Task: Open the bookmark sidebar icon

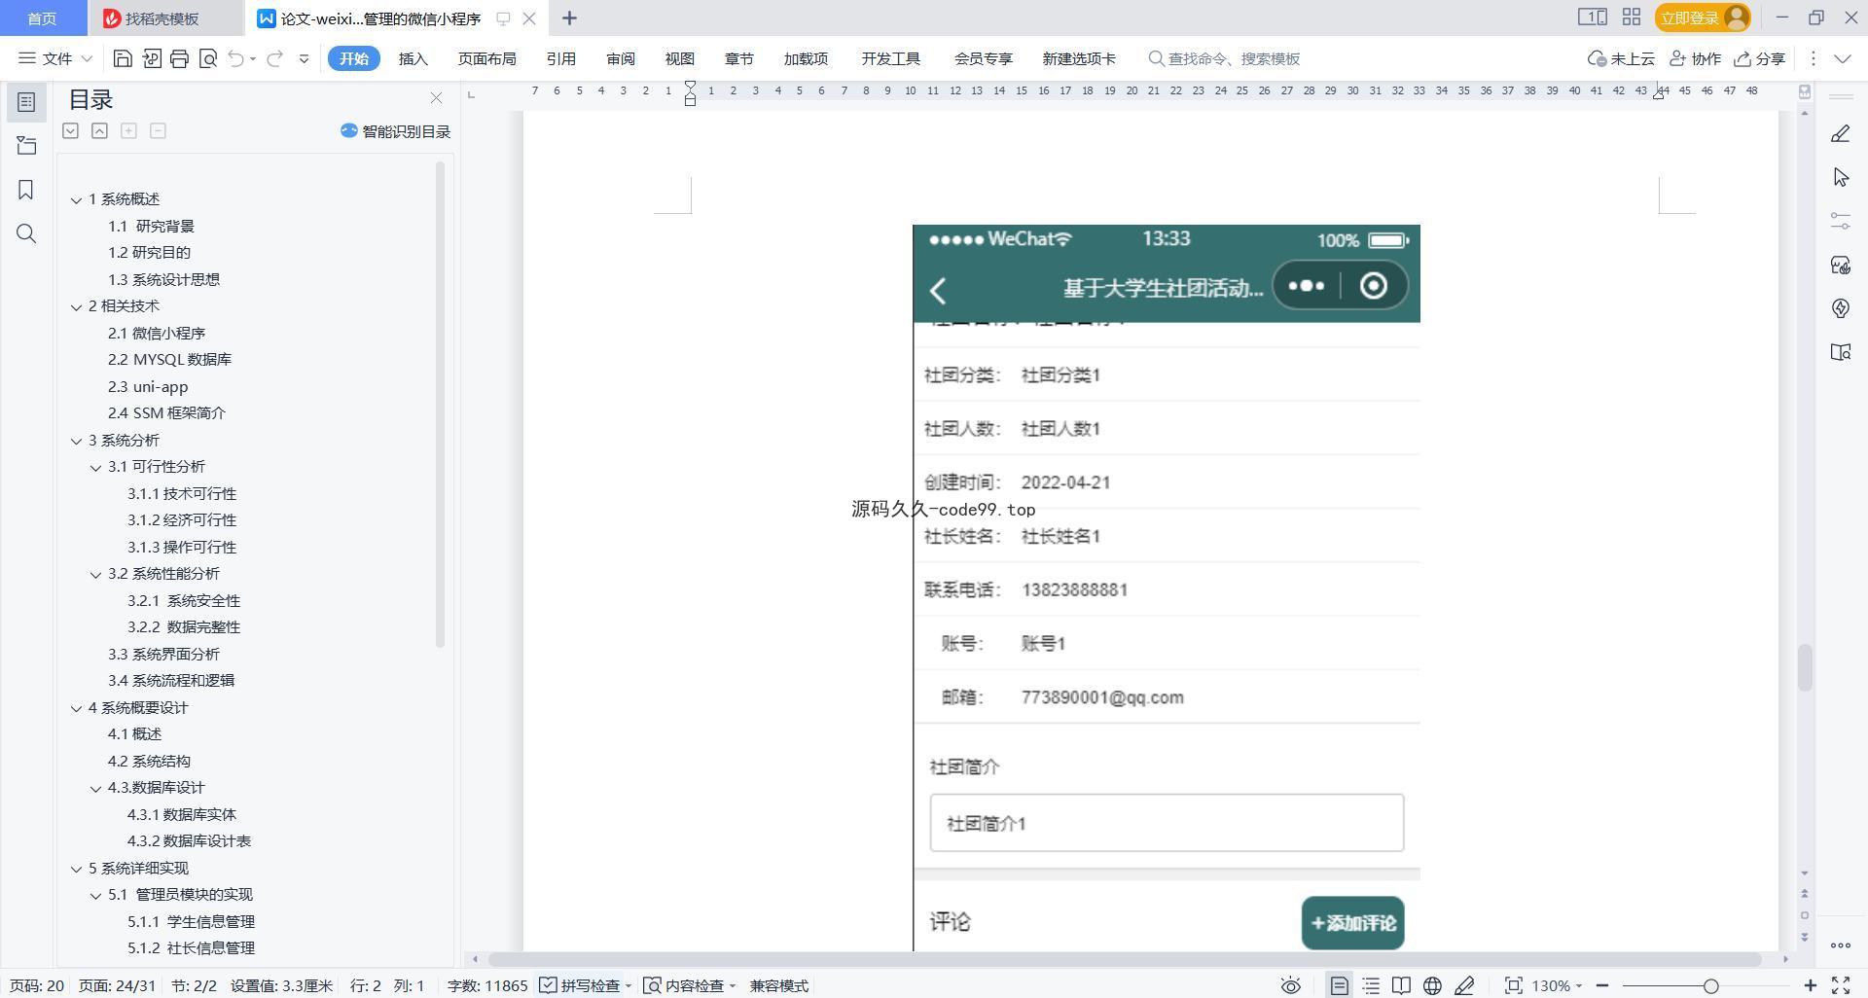Action: click(x=26, y=190)
